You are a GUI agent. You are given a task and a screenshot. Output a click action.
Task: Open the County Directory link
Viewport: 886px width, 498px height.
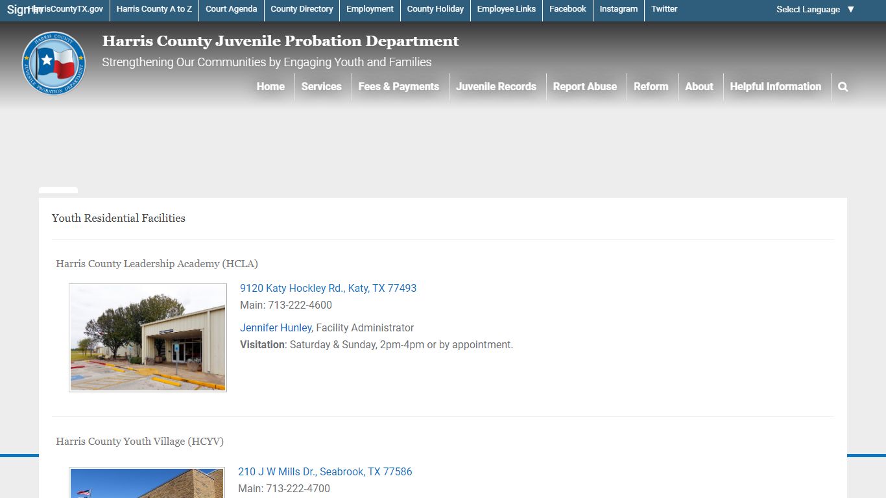pos(302,9)
